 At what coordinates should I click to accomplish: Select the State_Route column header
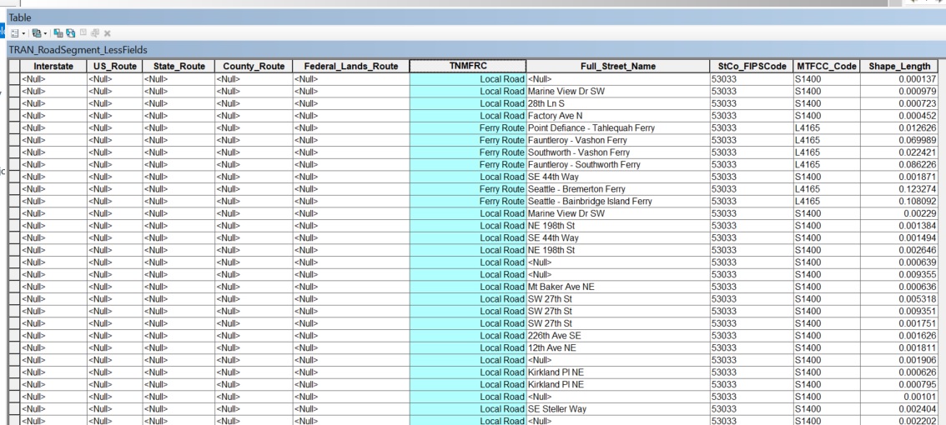pyautogui.click(x=179, y=67)
